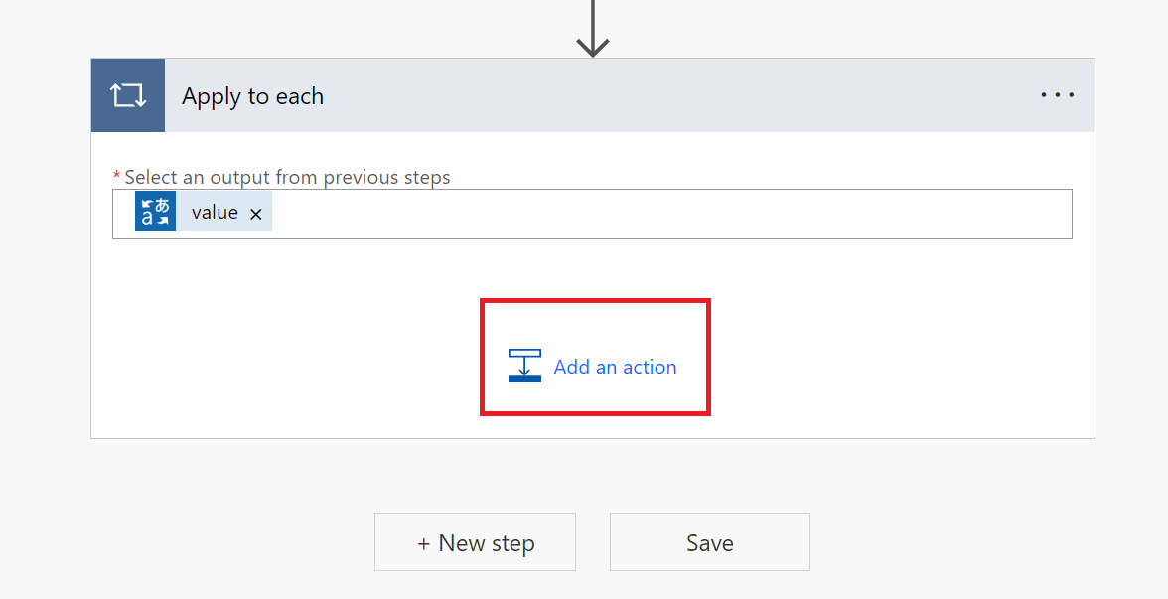Save the flow with the Save button
This screenshot has height=599, width=1168.
click(709, 542)
